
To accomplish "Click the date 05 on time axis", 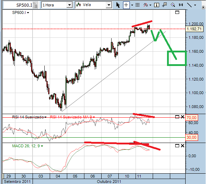I will point(75,176).
